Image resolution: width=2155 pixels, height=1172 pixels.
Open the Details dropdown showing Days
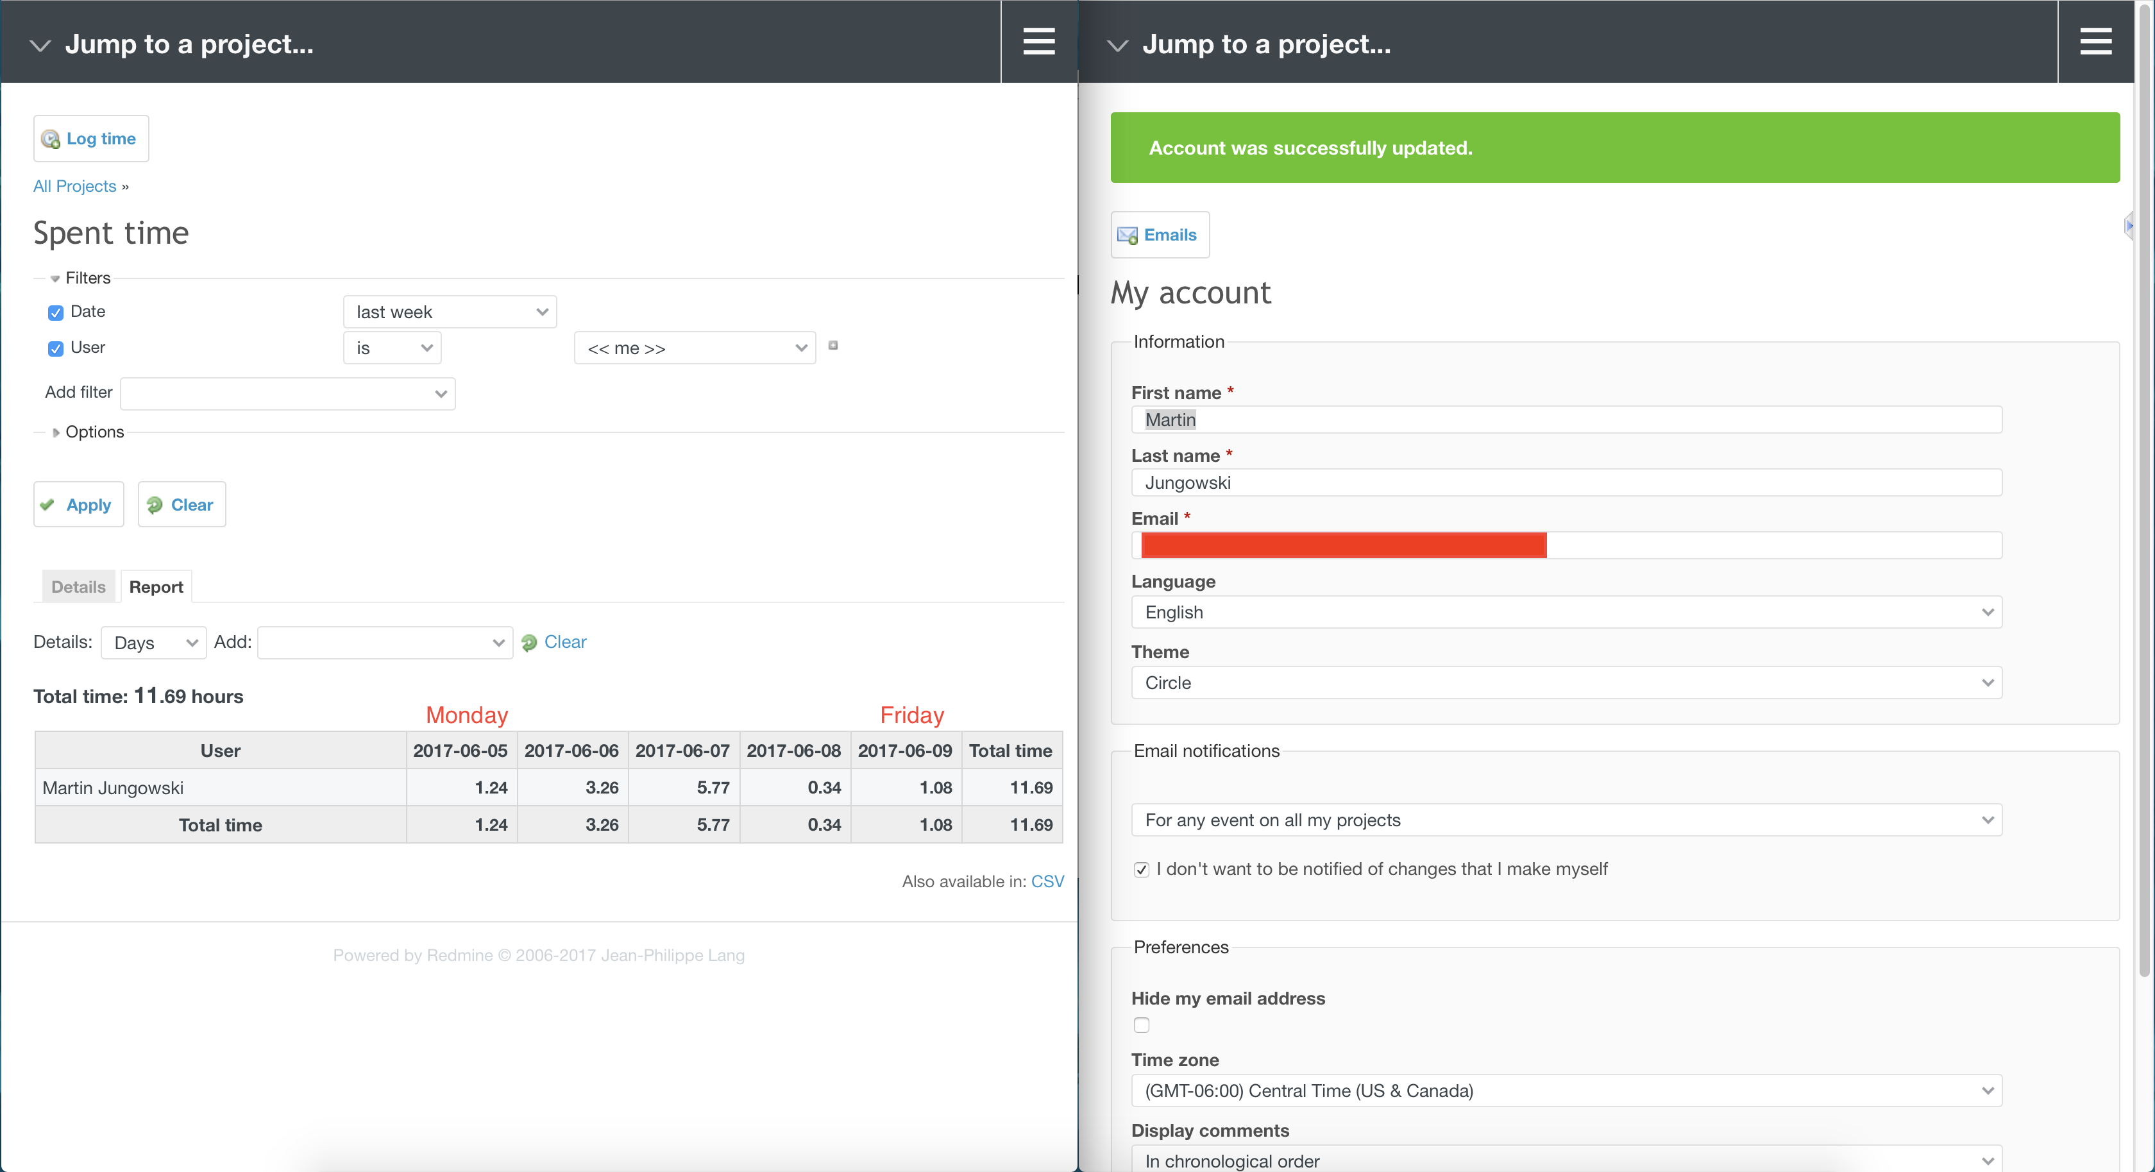point(154,643)
